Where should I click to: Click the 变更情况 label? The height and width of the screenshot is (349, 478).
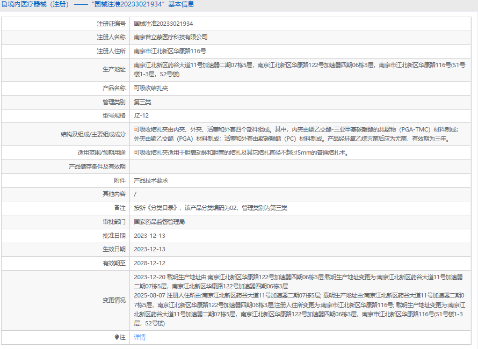point(114,300)
